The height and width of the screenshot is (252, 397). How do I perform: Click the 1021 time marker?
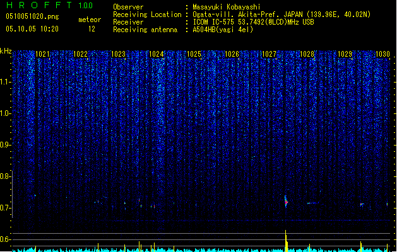click(x=42, y=54)
